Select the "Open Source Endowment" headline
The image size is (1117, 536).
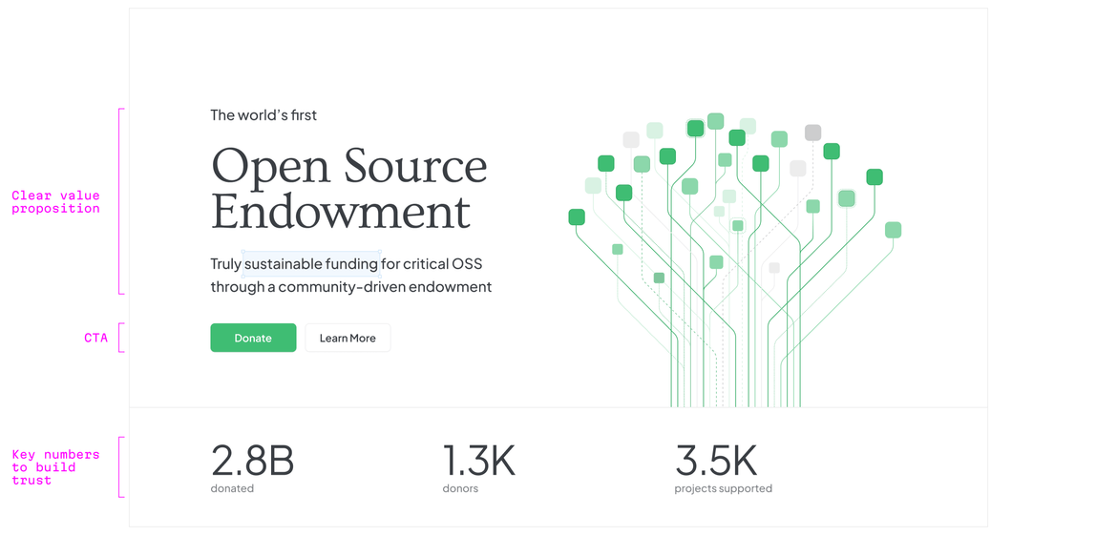click(348, 188)
